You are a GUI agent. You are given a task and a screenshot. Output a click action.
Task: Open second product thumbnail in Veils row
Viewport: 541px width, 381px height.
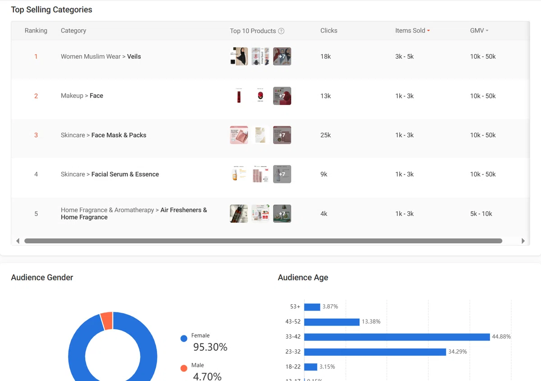(x=261, y=56)
